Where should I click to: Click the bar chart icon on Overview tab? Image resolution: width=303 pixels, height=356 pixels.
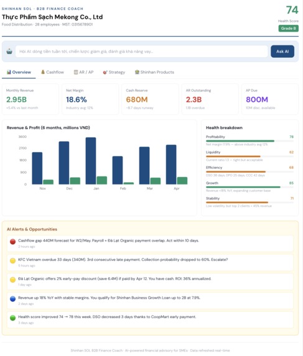tap(9, 72)
